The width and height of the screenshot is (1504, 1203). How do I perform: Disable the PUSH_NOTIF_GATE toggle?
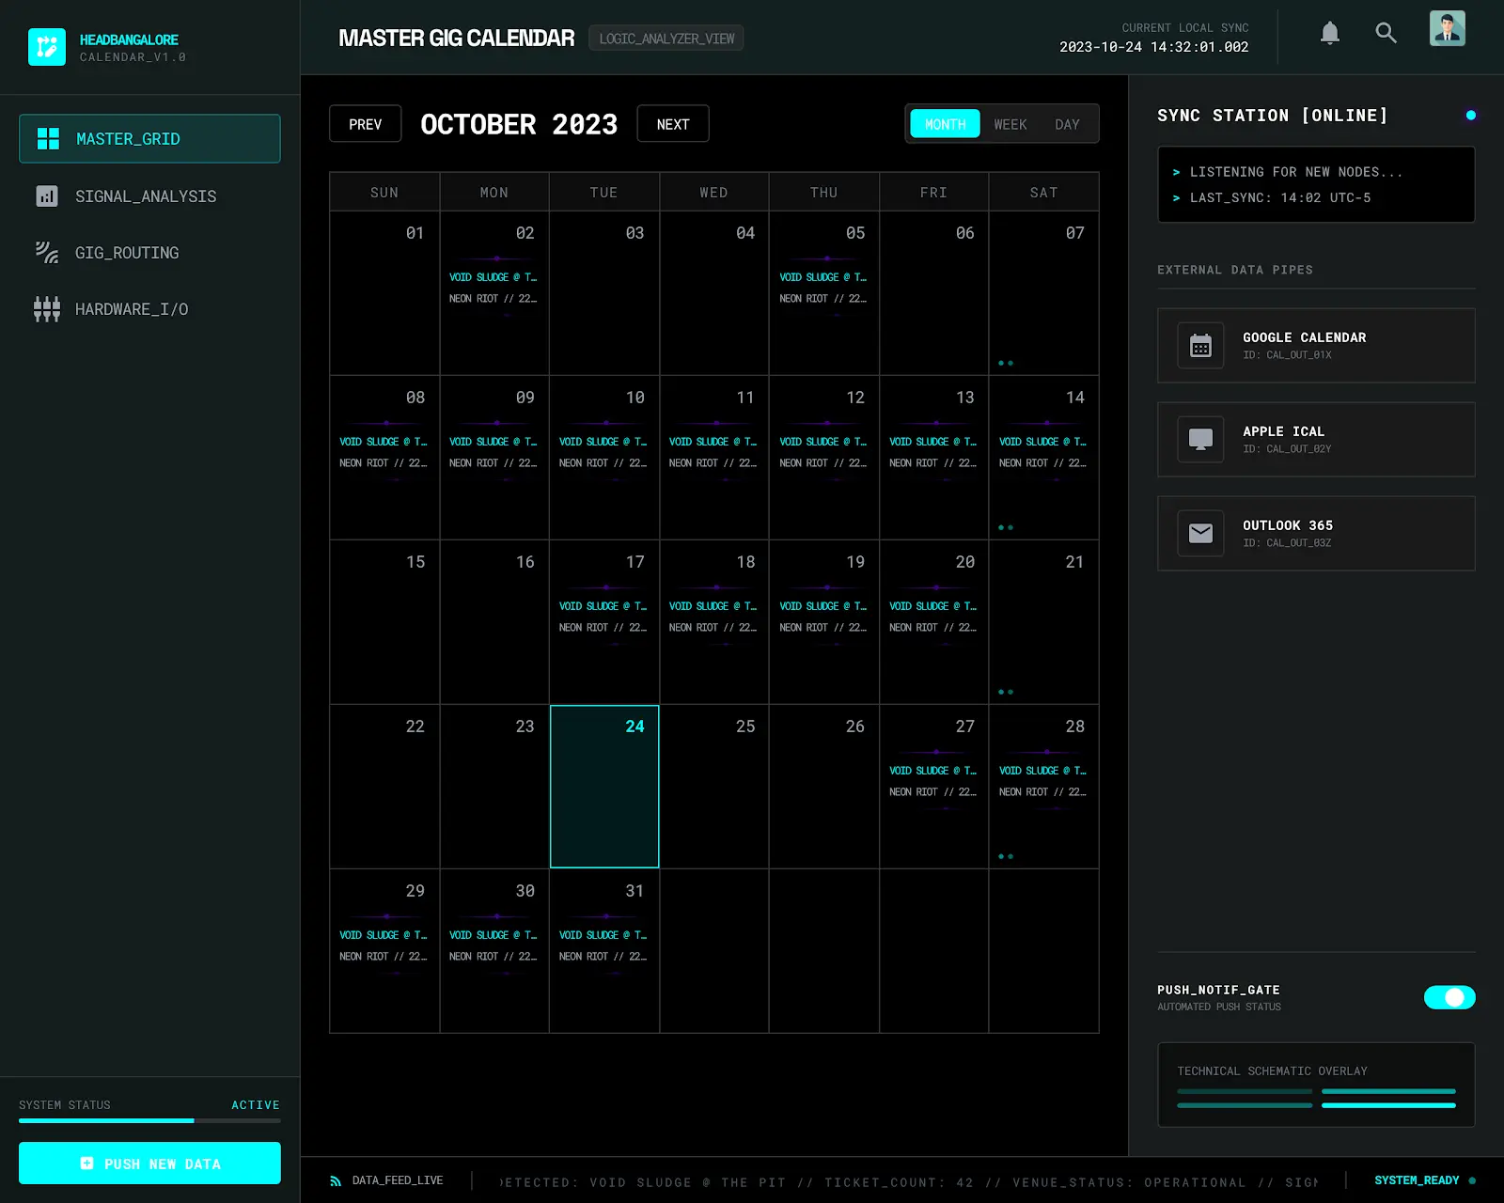(1449, 997)
